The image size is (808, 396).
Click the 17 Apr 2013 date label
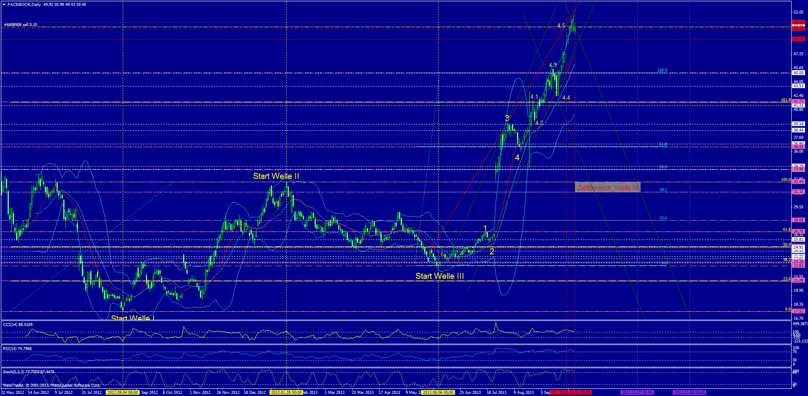click(x=390, y=393)
